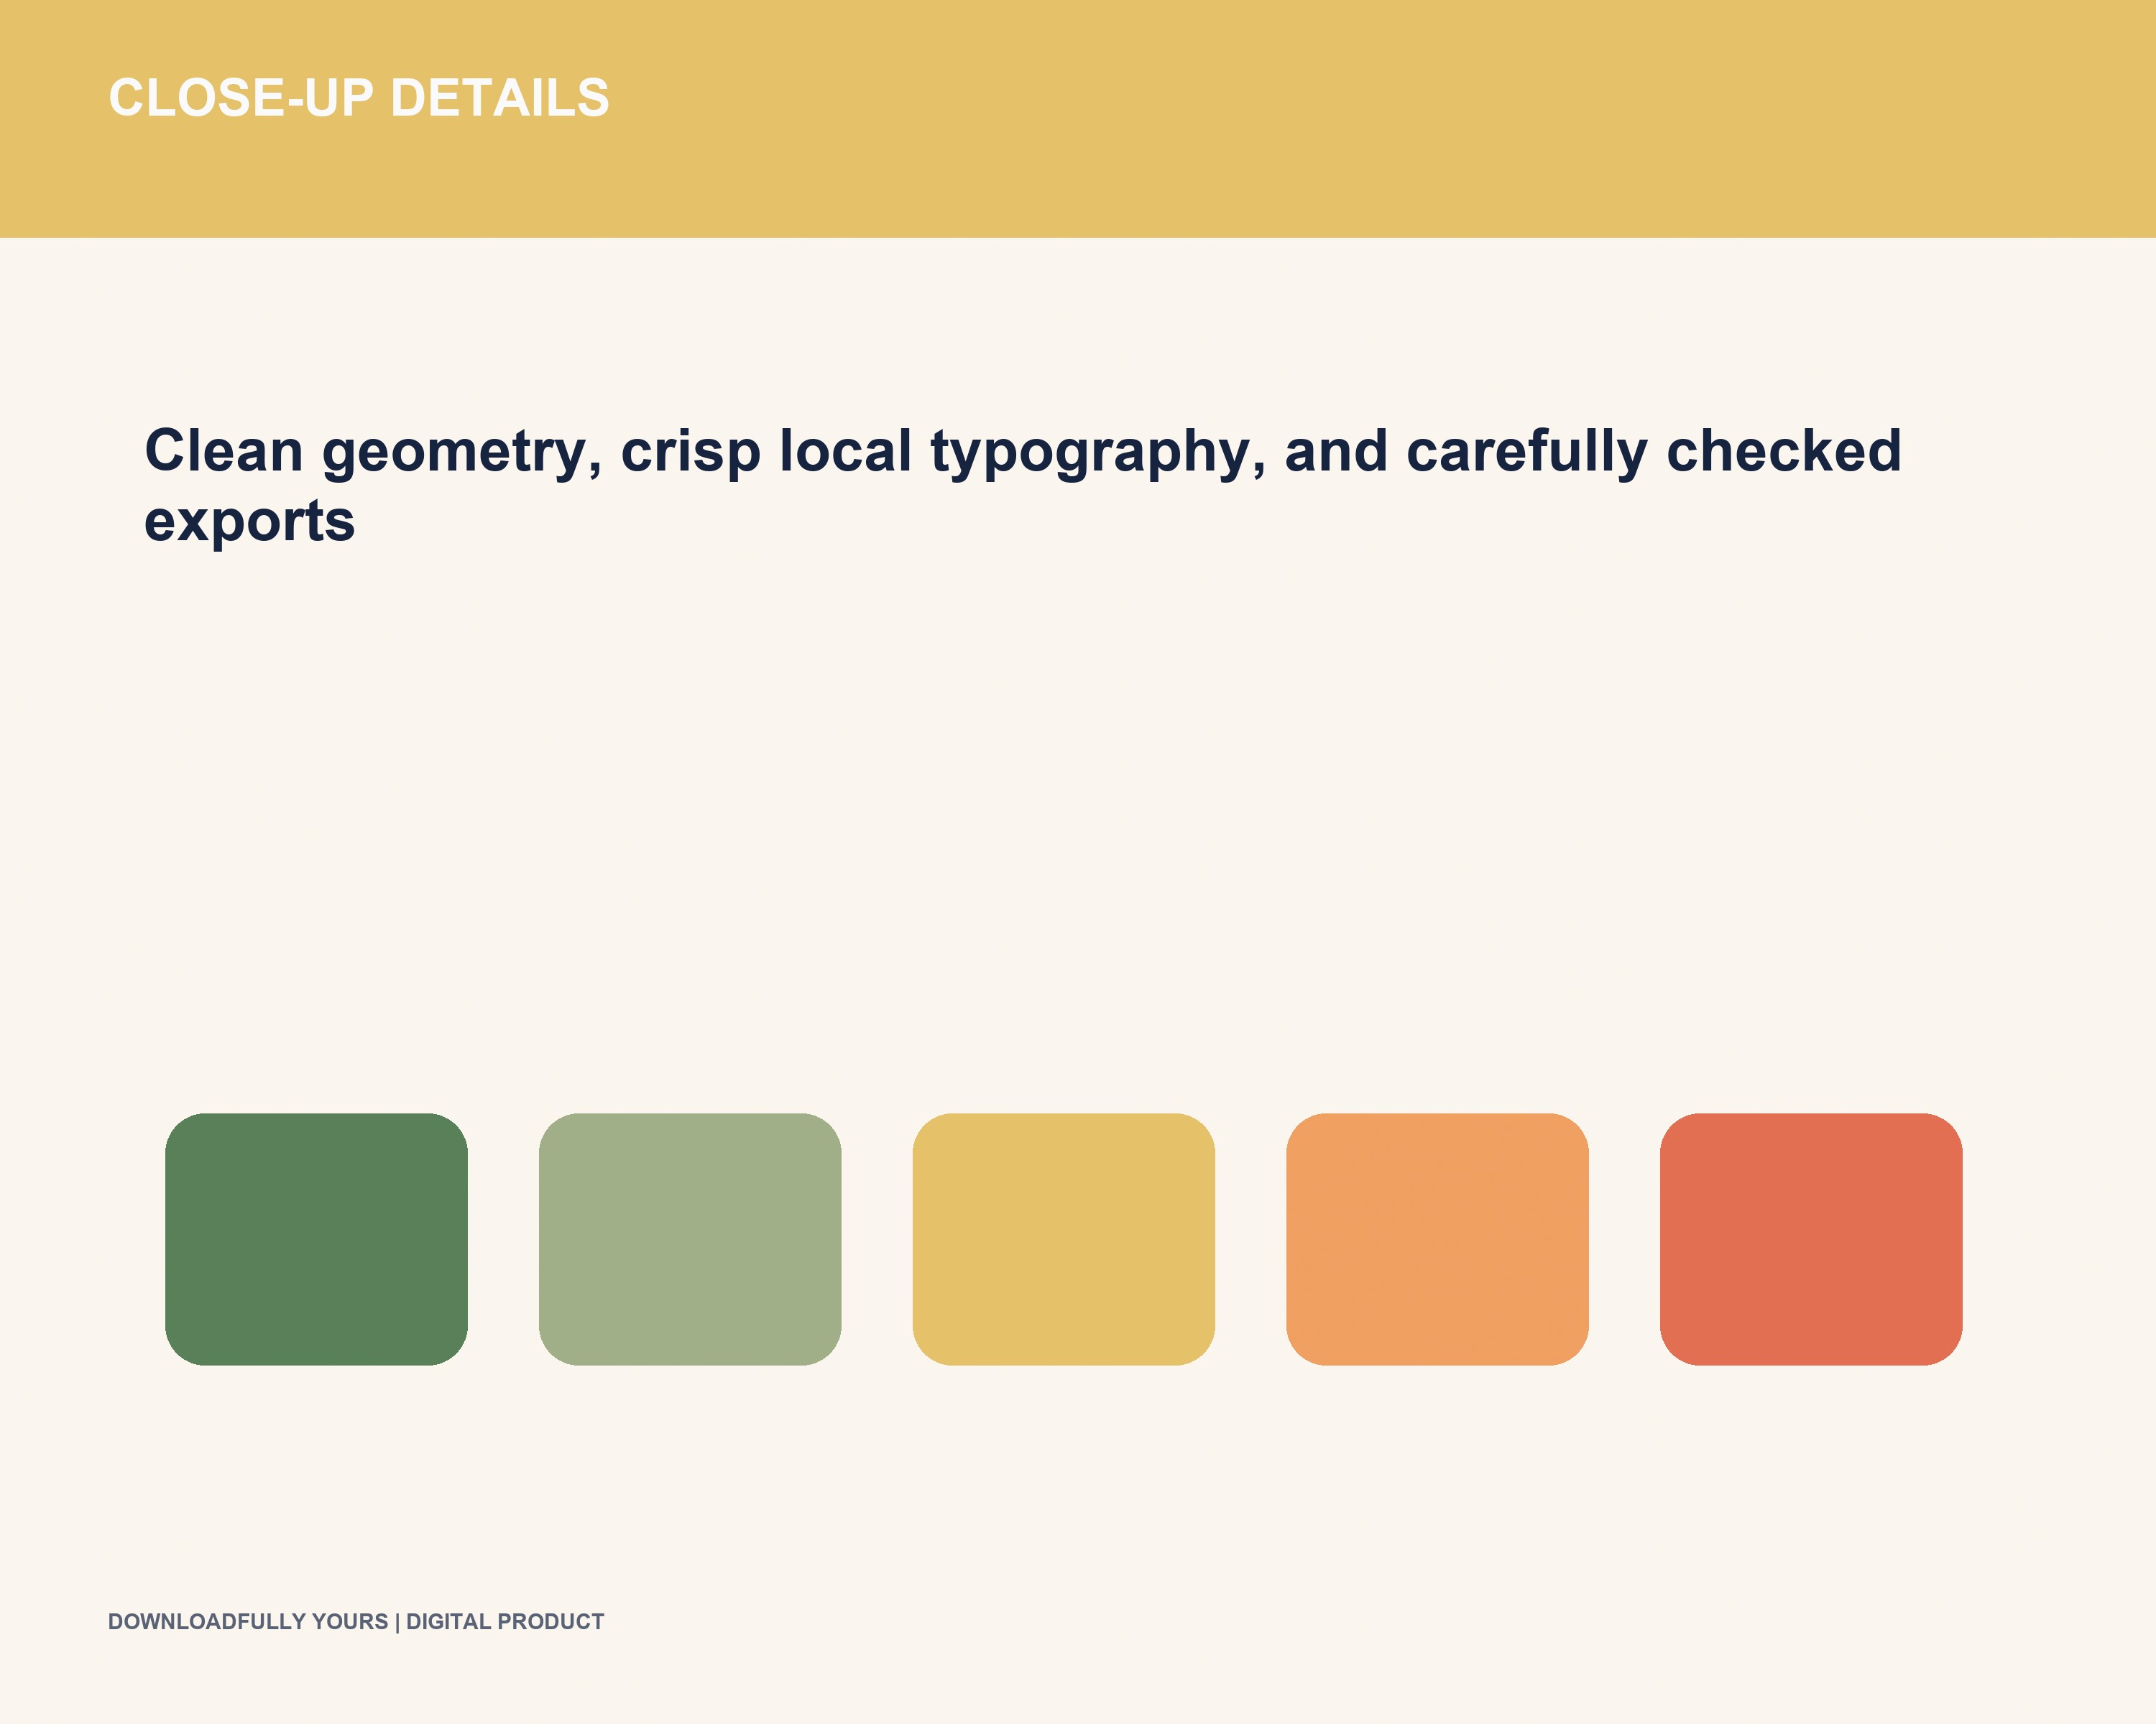Click the DOWNLOADFULLY YOURS footer text
This screenshot has width=2156, height=1724.
point(248,1621)
